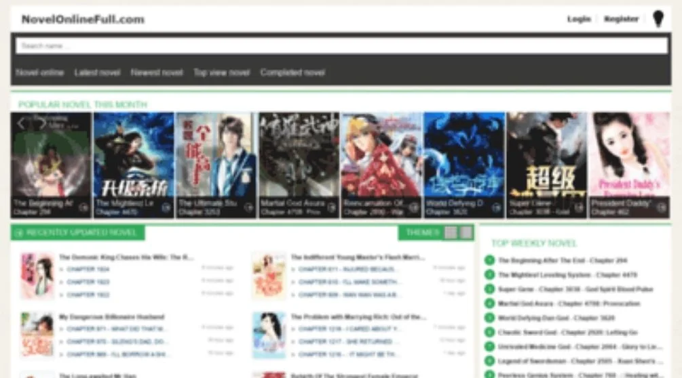The image size is (682, 378).
Task: Open weekly entry Chaotic Sword God Letting Go
Action: pos(567,333)
